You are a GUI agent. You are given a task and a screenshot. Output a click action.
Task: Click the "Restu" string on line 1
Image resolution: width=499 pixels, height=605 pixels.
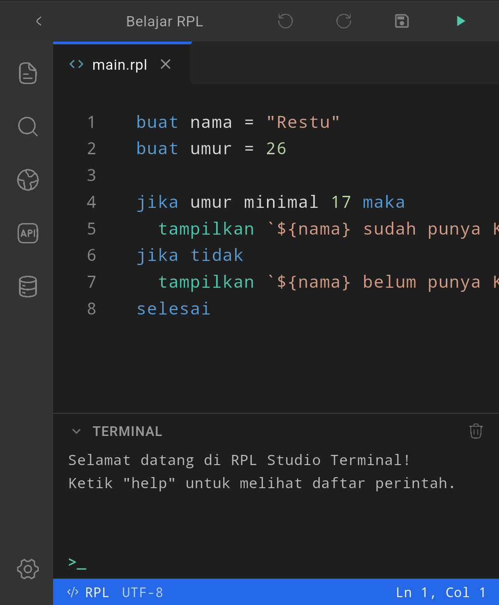click(x=303, y=122)
